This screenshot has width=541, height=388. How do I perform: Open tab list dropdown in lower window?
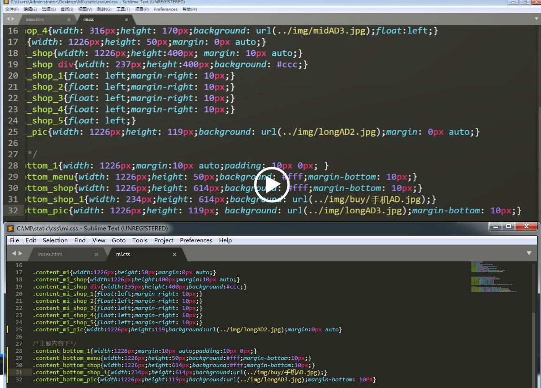(x=529, y=253)
